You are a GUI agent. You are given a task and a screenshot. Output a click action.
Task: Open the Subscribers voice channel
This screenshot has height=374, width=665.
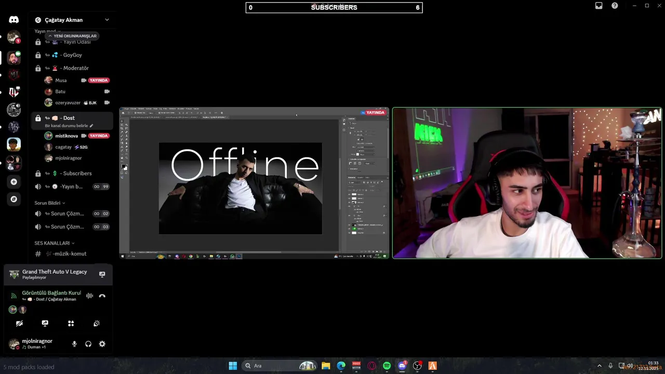(72, 173)
